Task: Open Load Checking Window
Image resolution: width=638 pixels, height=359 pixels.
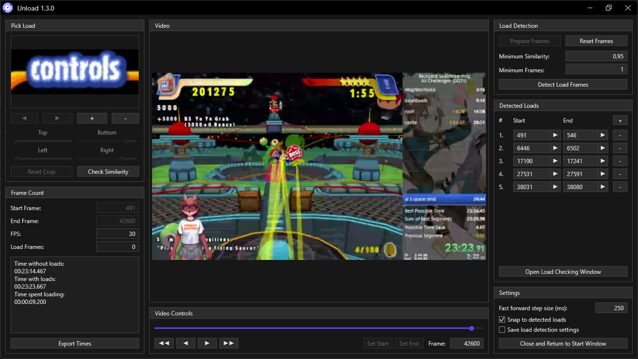Action: point(563,272)
